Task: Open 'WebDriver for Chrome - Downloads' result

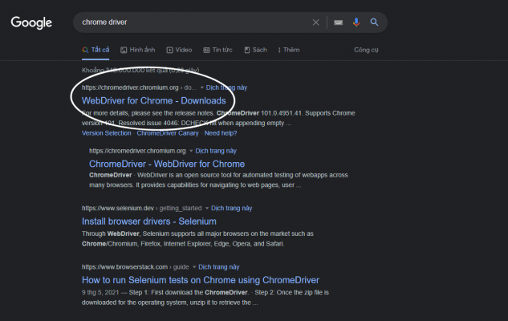Action: 154,100
